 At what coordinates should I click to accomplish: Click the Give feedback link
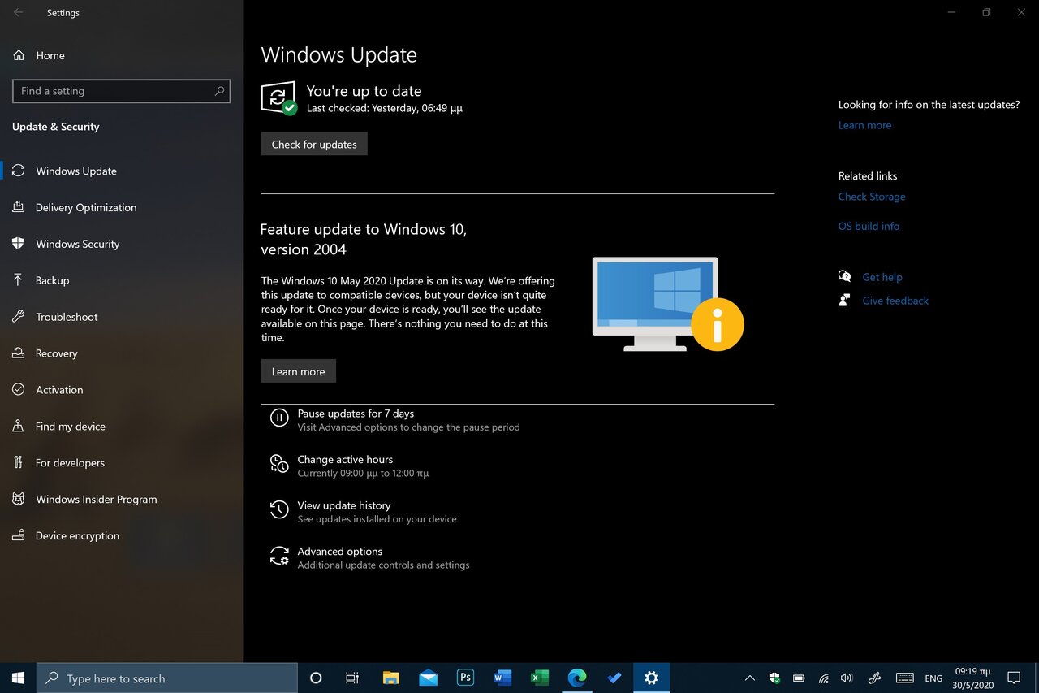click(x=895, y=301)
